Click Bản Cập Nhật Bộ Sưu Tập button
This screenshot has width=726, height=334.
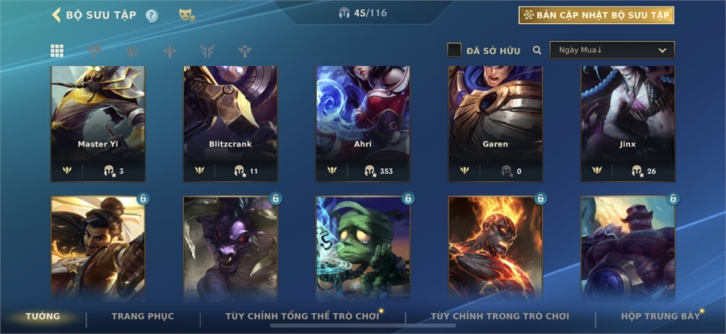coord(596,15)
